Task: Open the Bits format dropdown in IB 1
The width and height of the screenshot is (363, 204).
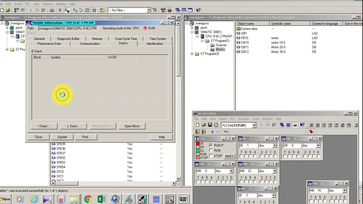Action: [x=275, y=146]
